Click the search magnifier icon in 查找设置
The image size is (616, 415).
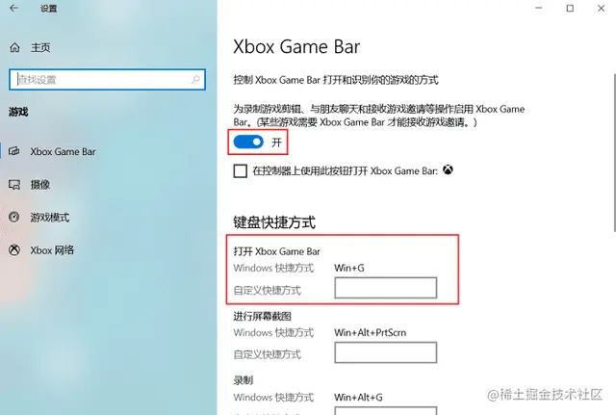click(x=195, y=80)
